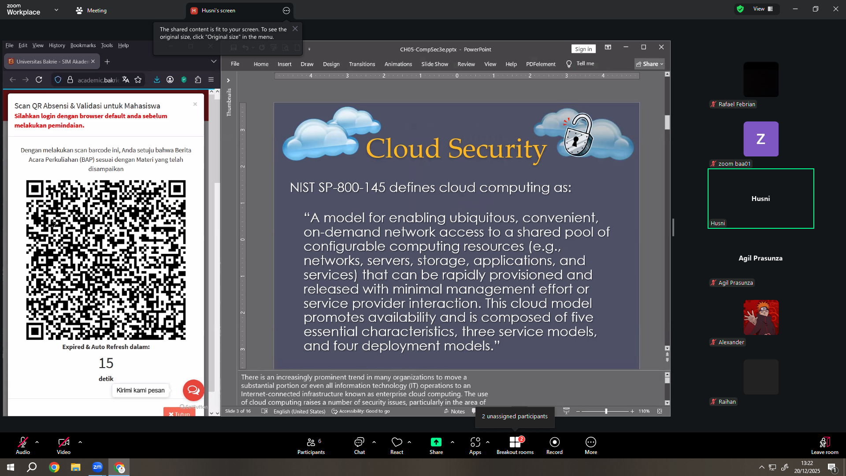Click the zoom out minus button
Image resolution: width=846 pixels, height=476 pixels.
[578, 411]
